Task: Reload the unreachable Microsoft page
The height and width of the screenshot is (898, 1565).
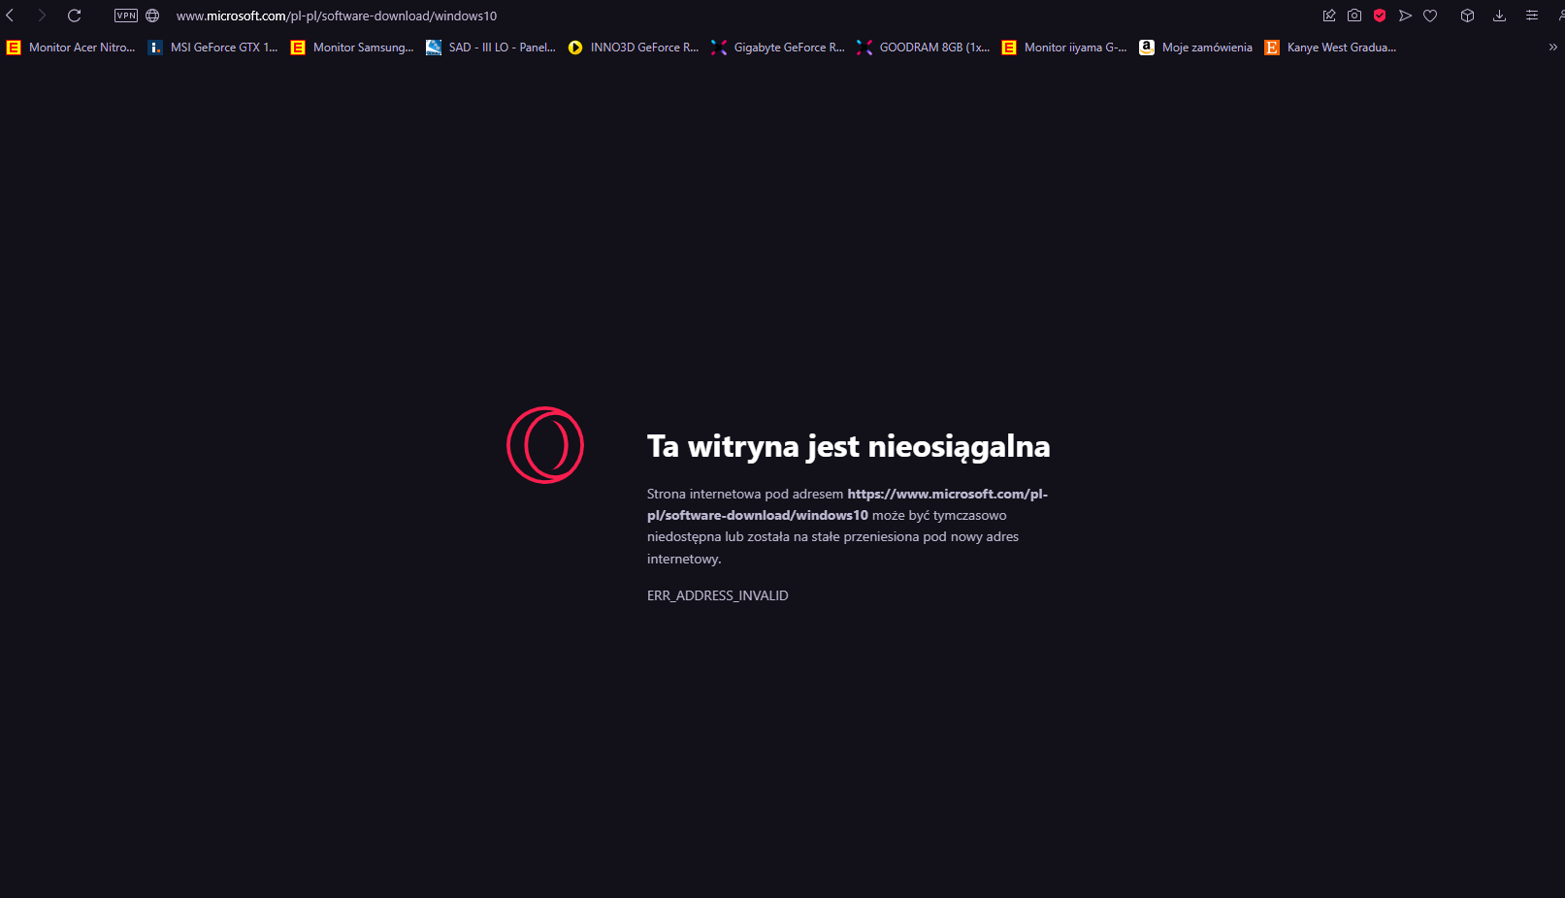Action: click(74, 16)
